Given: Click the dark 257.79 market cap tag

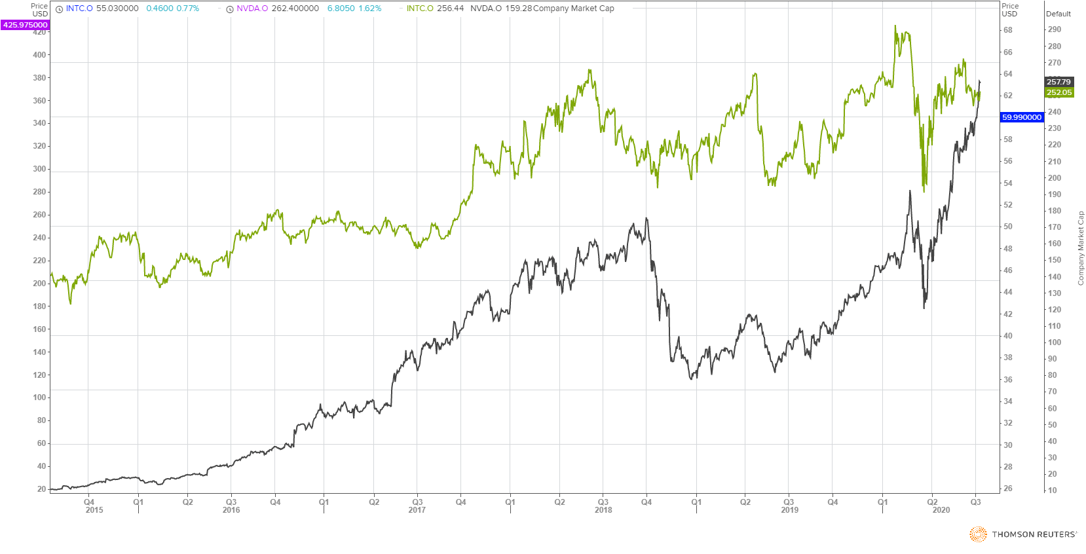Looking at the screenshot, I should (x=1059, y=82).
